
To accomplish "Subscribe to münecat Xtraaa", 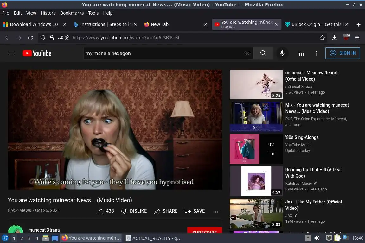I will (x=205, y=230).
